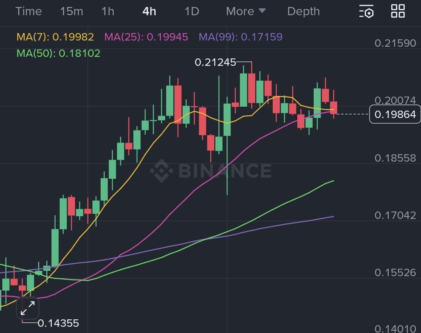Tap the MA(50) indicator label
The height and width of the screenshot is (333, 421).
pyautogui.click(x=58, y=53)
